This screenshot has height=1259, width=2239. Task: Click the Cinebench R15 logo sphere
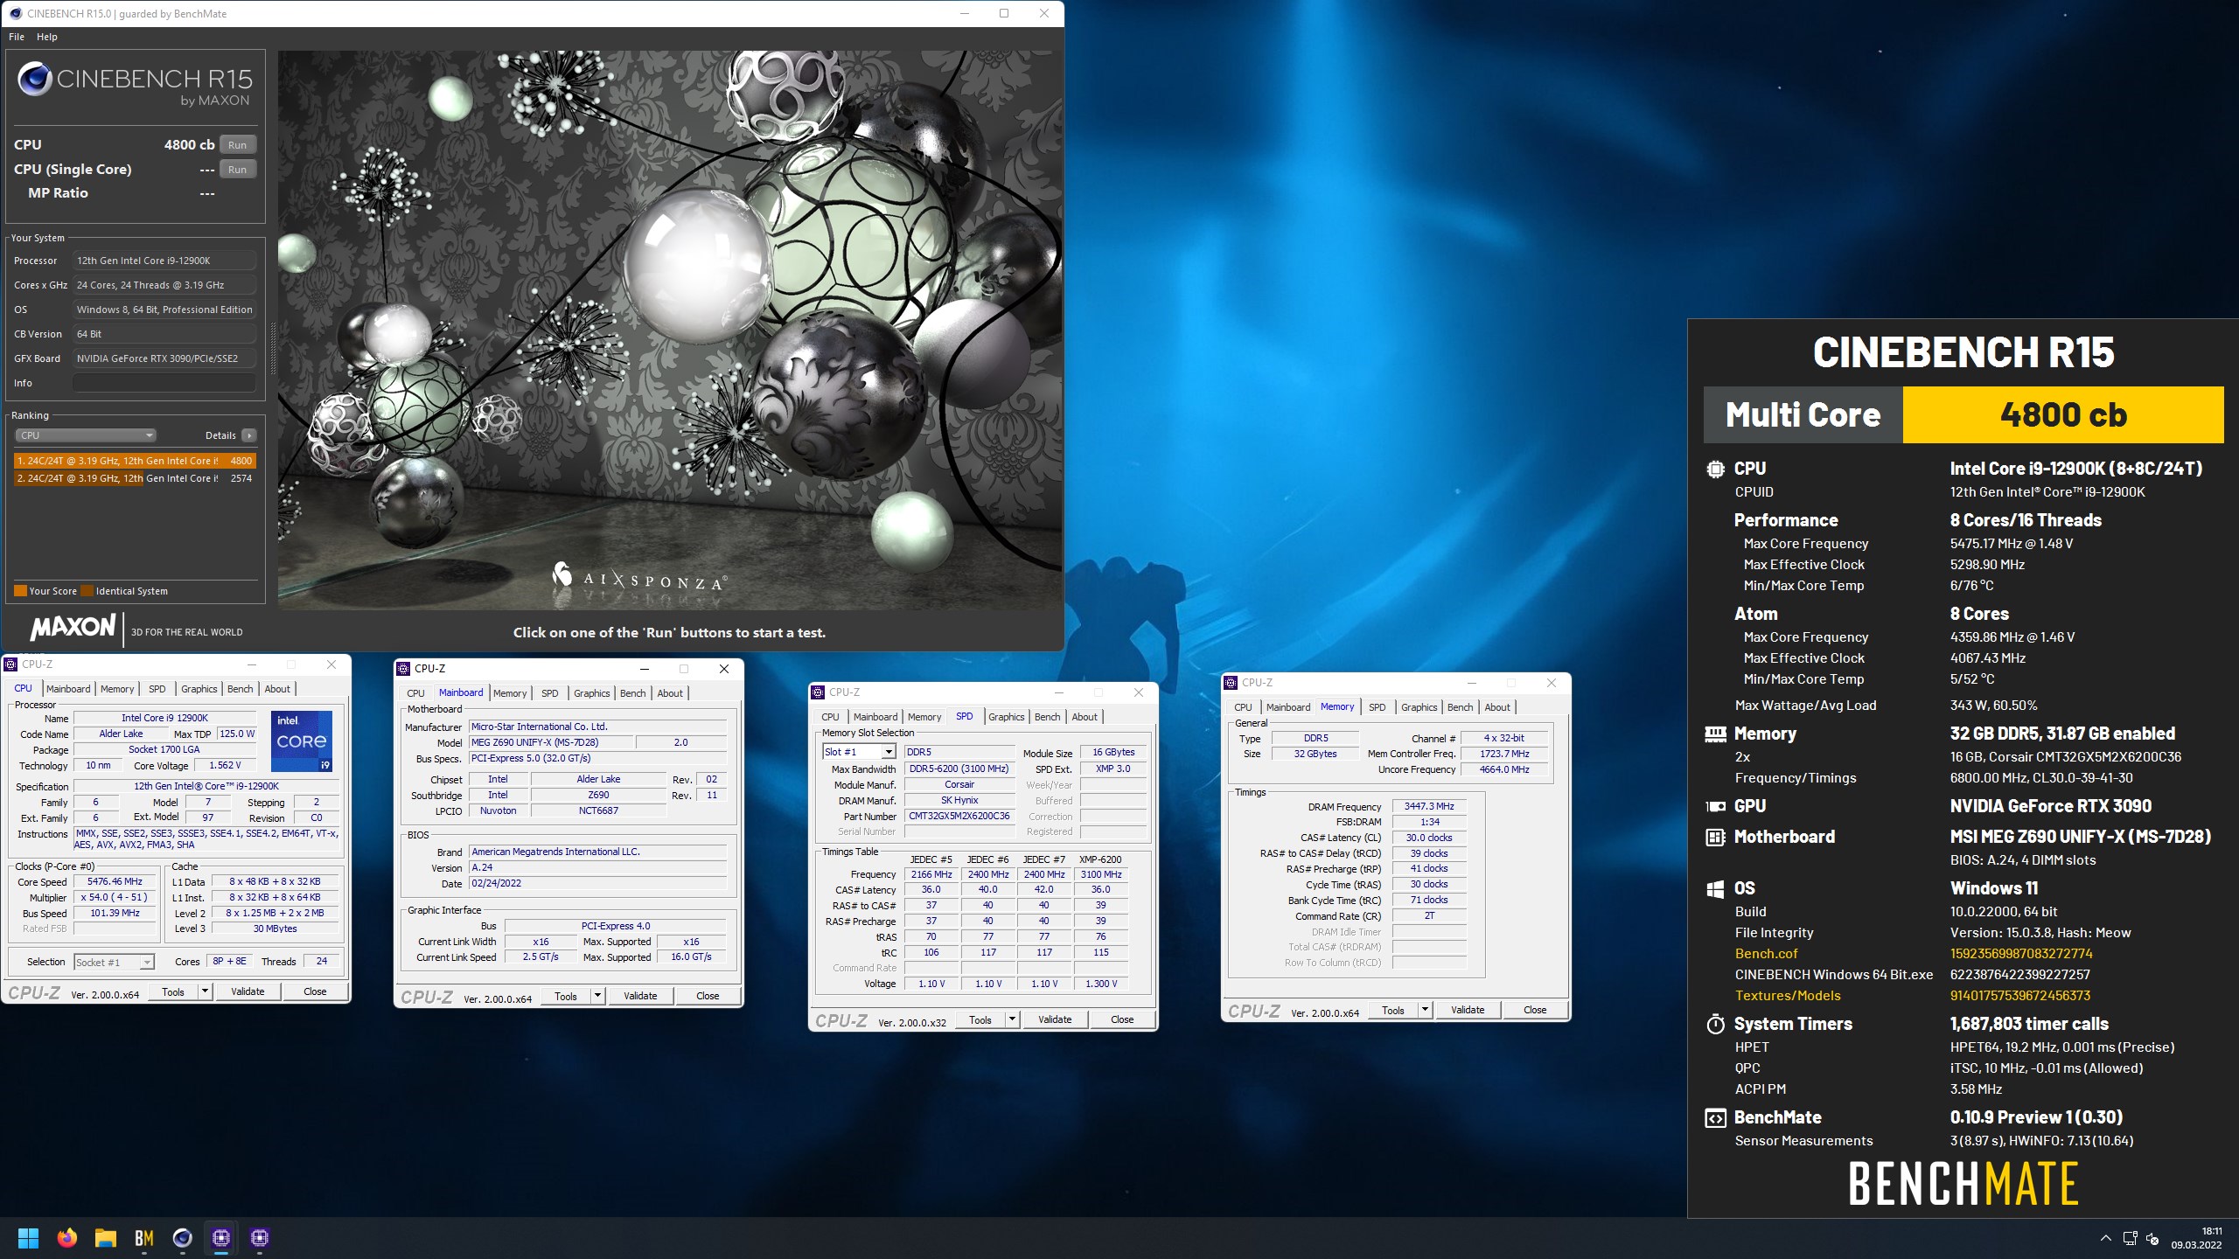coord(34,80)
